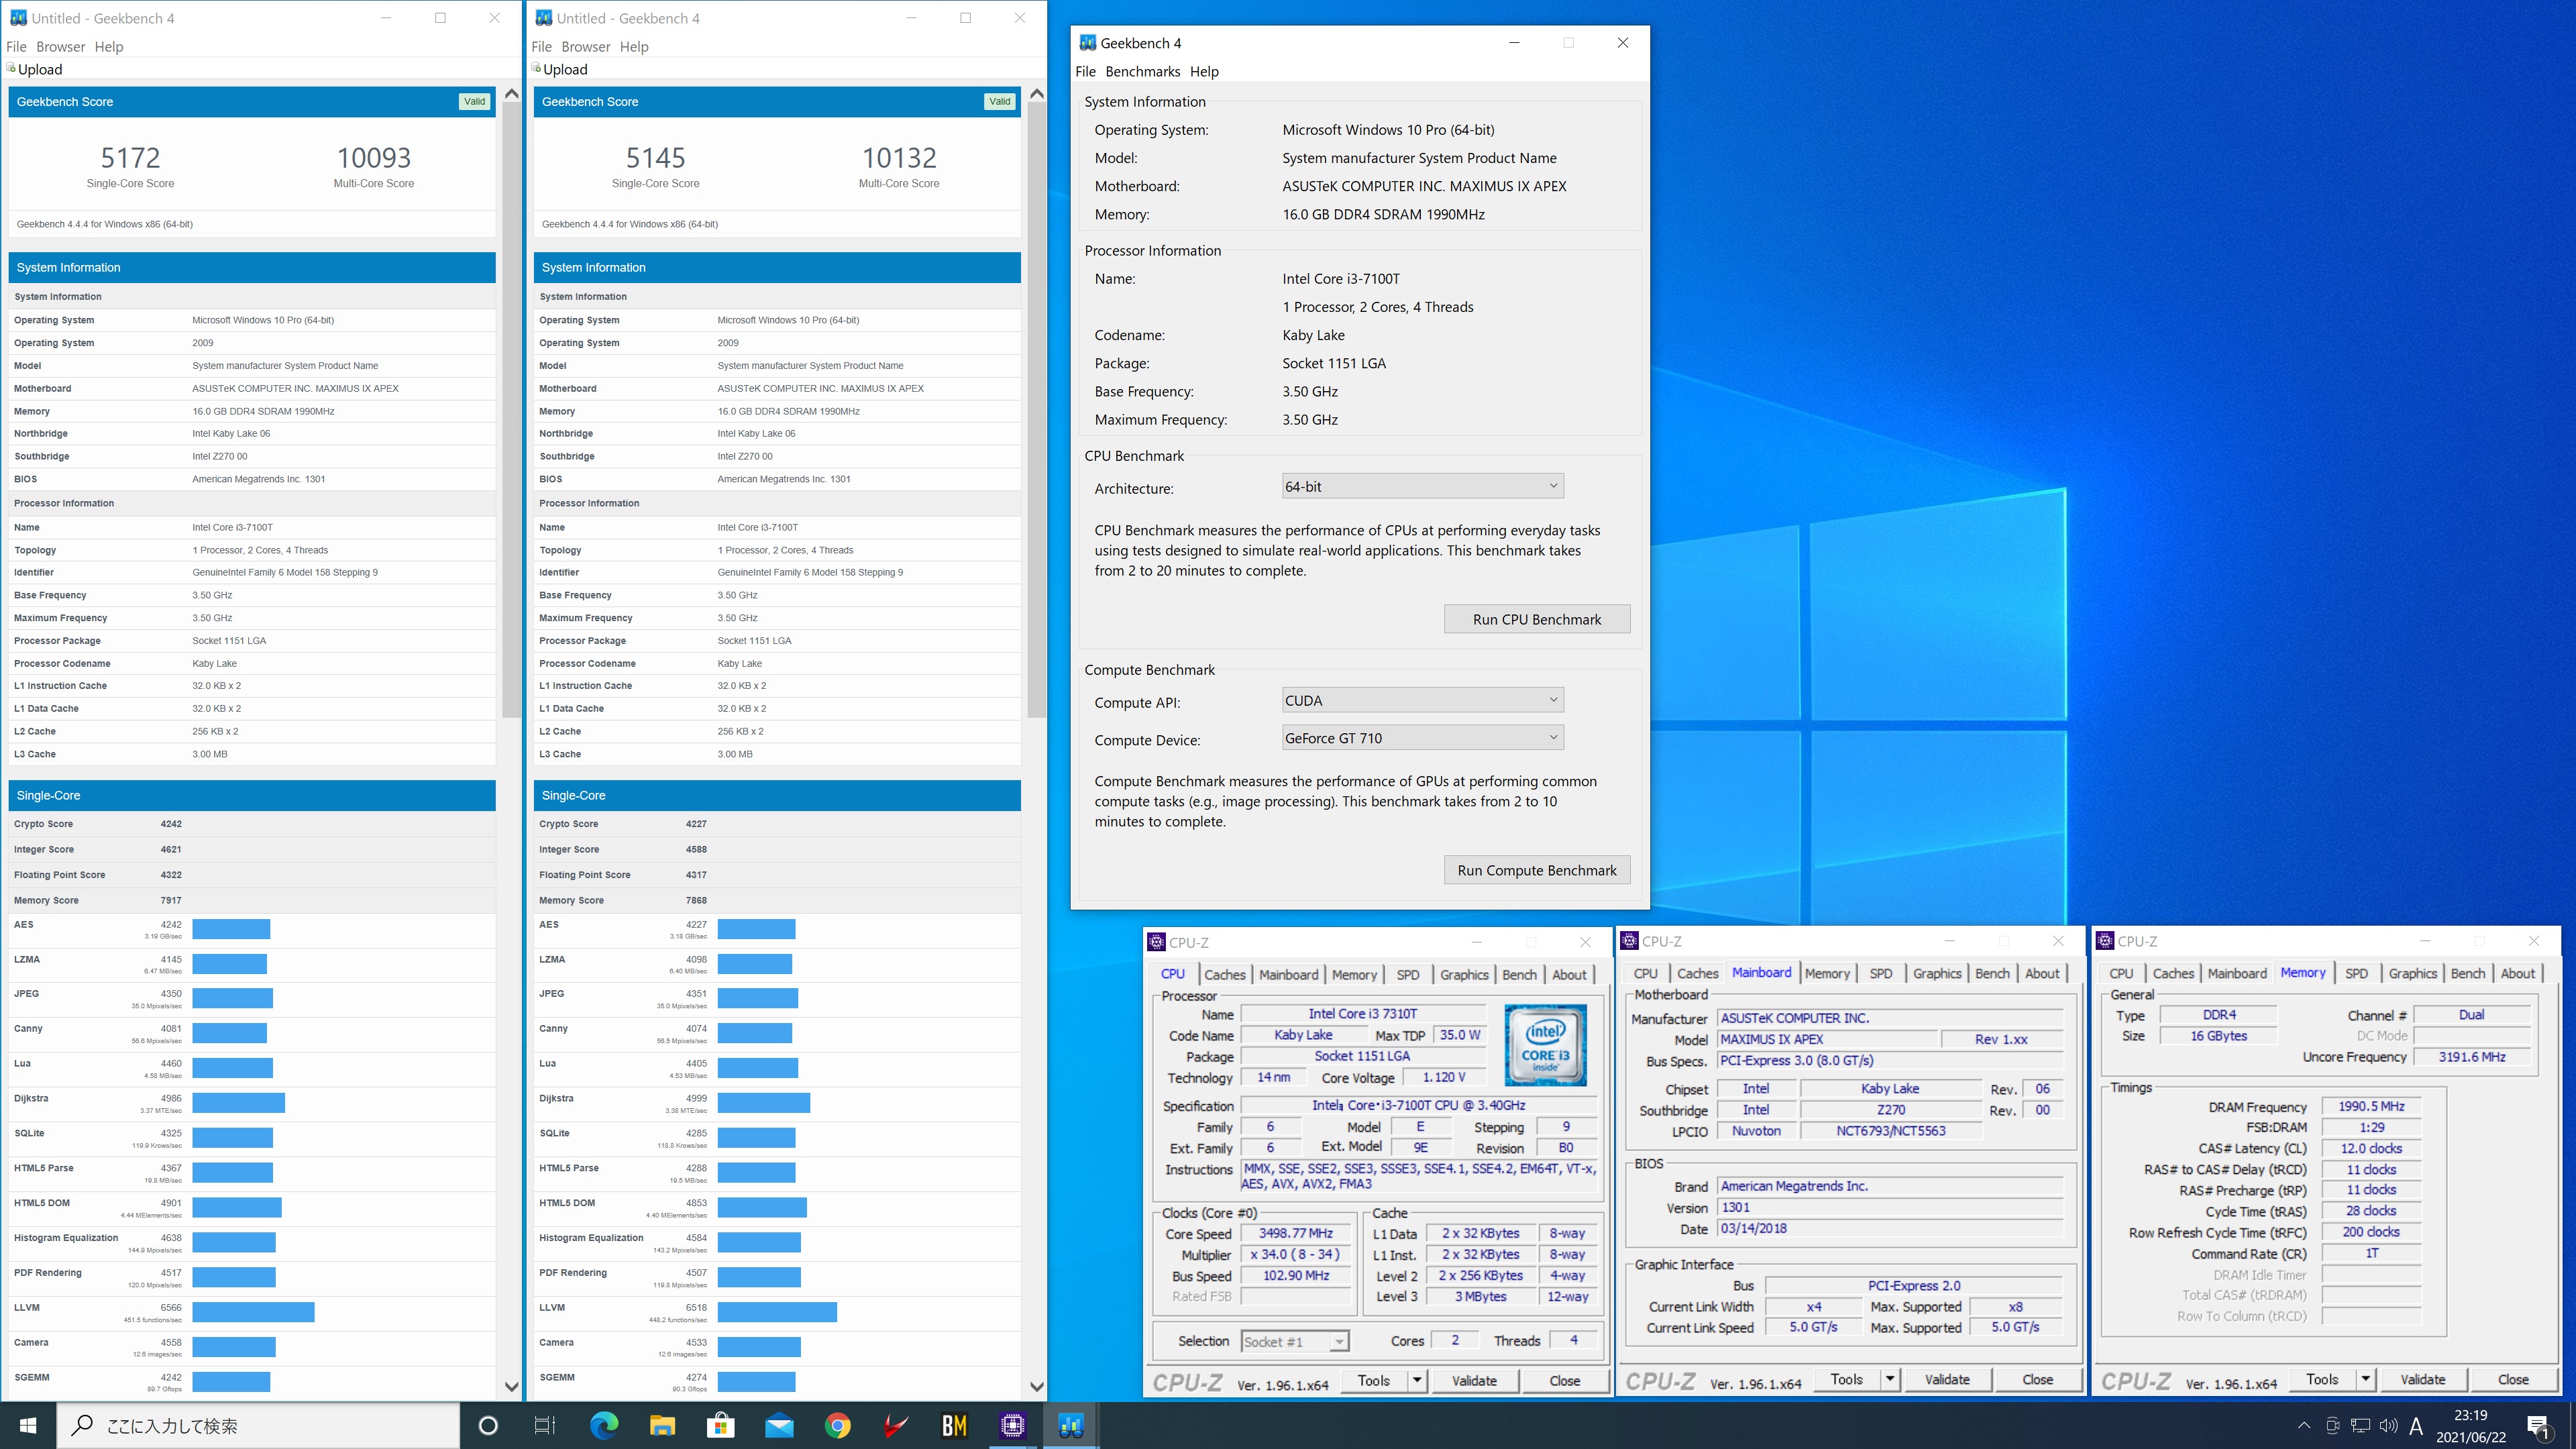This screenshot has height=1449, width=2576.
Task: Click the BIOS Version 1301 field in CPU-Z
Action: click(1890, 1207)
